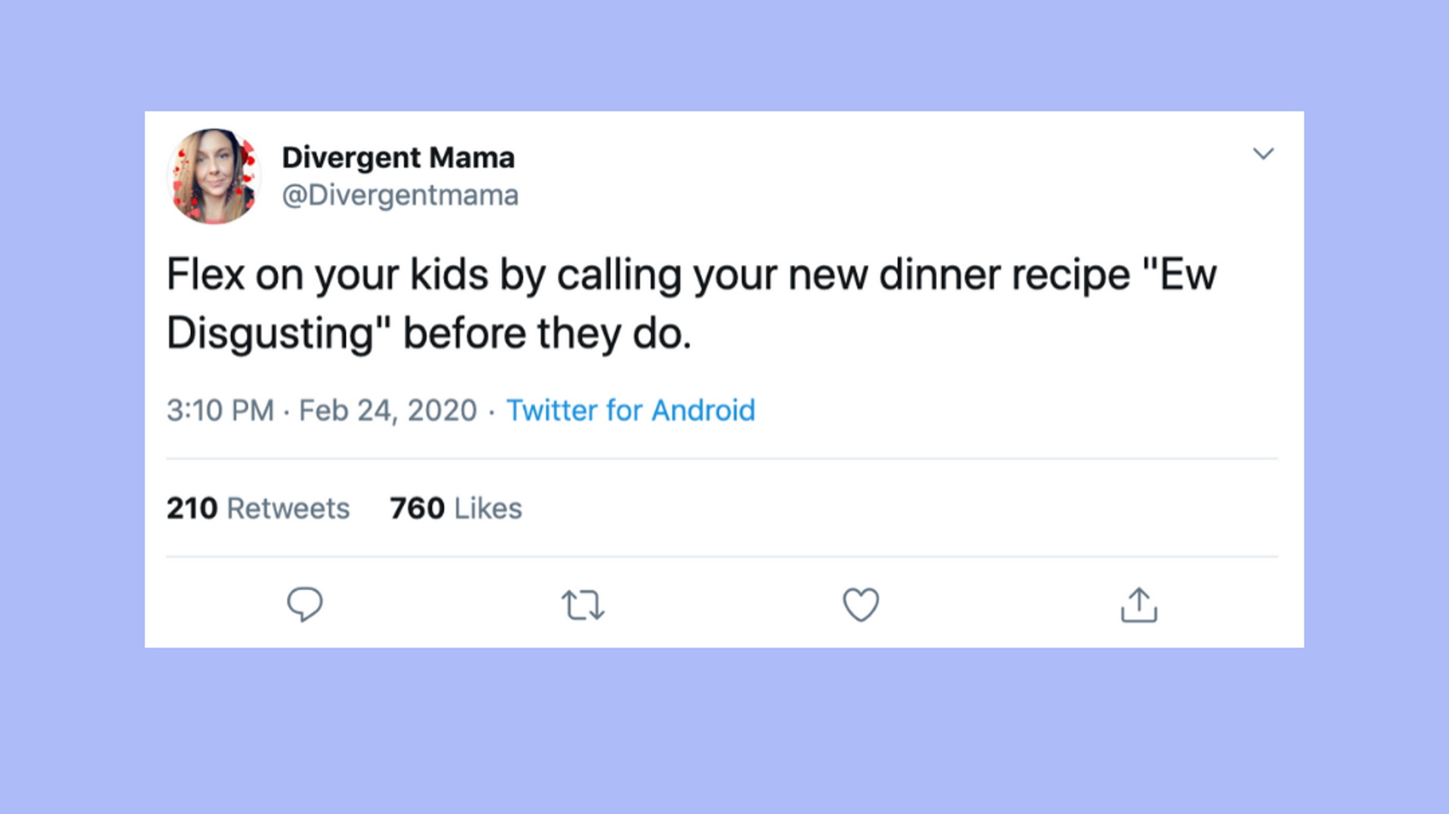Click the number 760 like count
This screenshot has width=1449, height=814.
point(417,508)
